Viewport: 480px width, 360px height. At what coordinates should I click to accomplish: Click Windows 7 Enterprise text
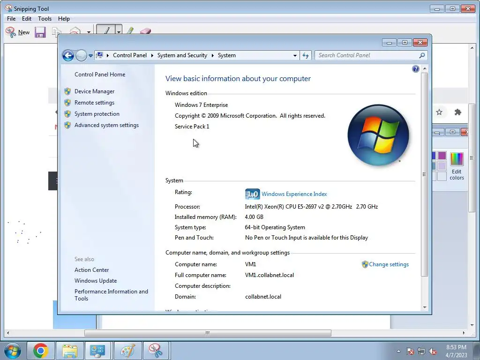[x=201, y=105]
